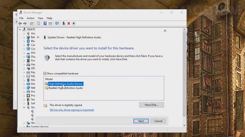Select the Network adapters category icon

pyautogui.click(x=28, y=88)
